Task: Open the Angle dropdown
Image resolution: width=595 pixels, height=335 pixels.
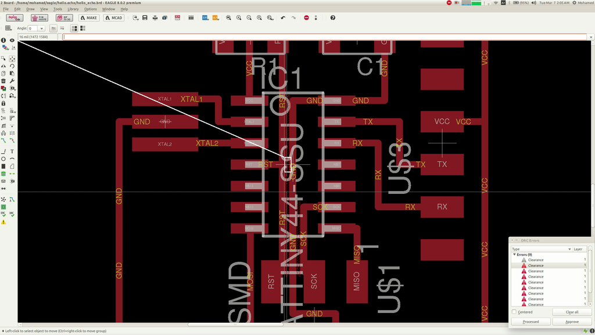Action: coord(41,28)
